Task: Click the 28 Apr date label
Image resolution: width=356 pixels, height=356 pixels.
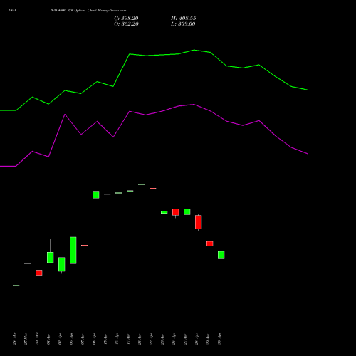Action: pyautogui.click(x=197, y=339)
